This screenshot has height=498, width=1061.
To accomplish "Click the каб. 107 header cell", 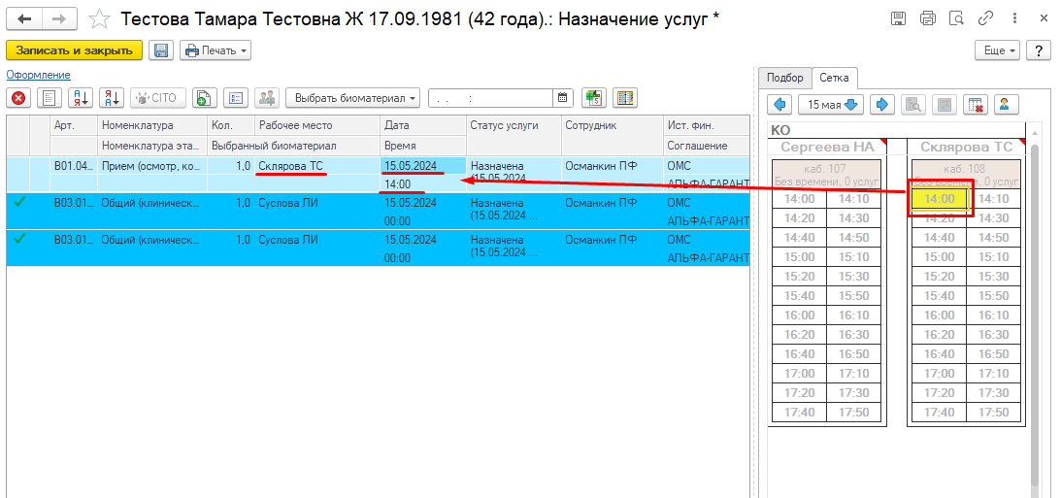I will 827,175.
